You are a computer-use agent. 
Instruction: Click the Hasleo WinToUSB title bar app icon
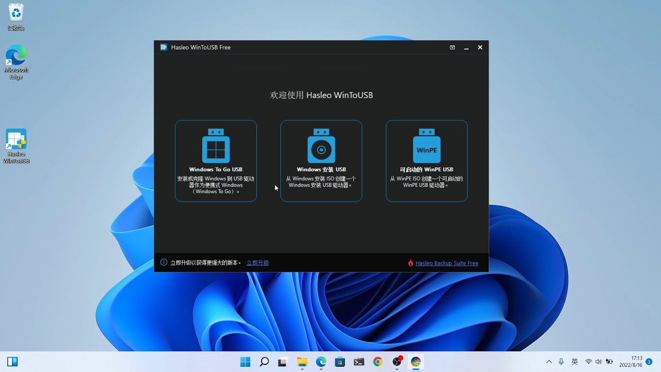(164, 47)
